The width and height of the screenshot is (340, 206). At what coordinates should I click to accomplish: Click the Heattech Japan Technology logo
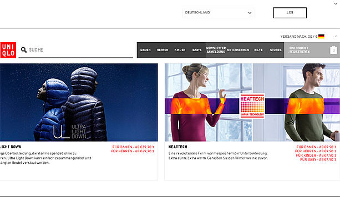click(x=252, y=107)
